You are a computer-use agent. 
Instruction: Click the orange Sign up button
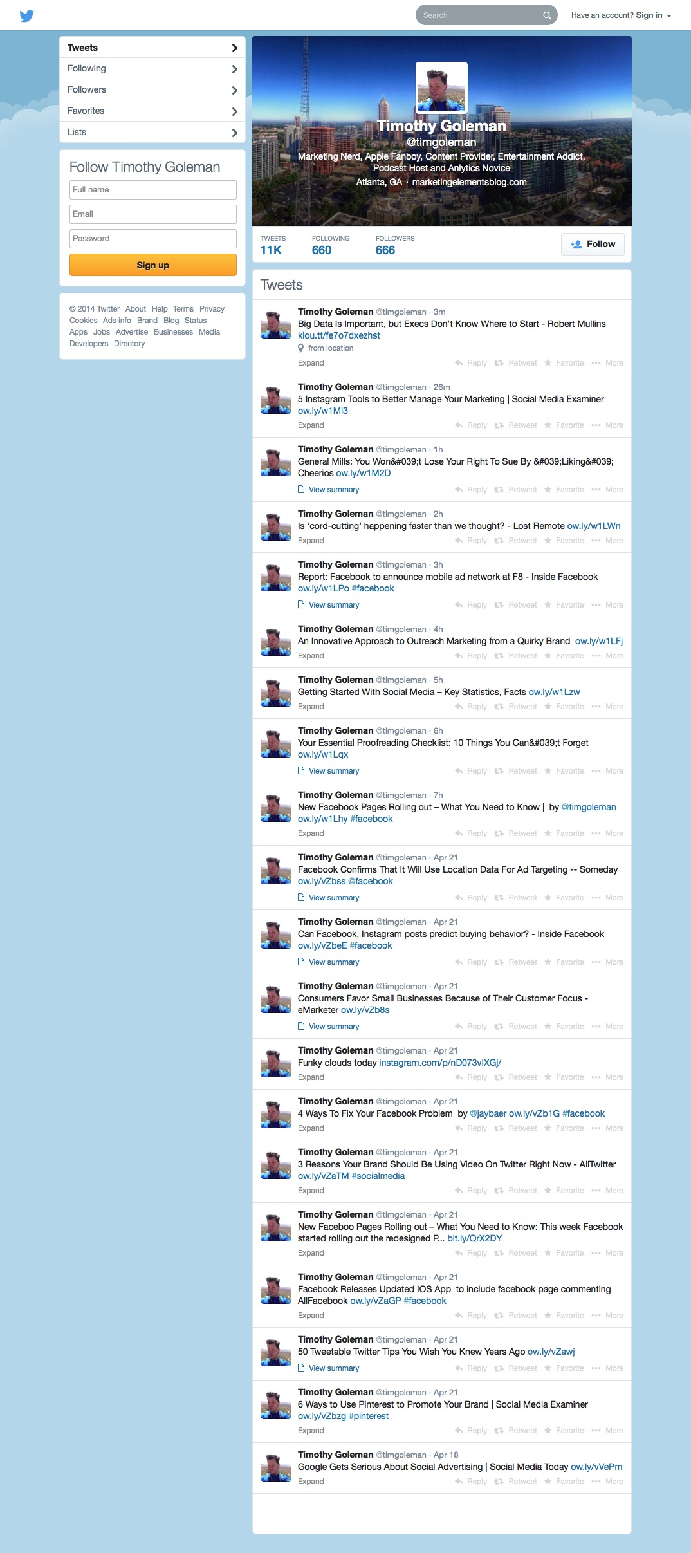coord(153,265)
